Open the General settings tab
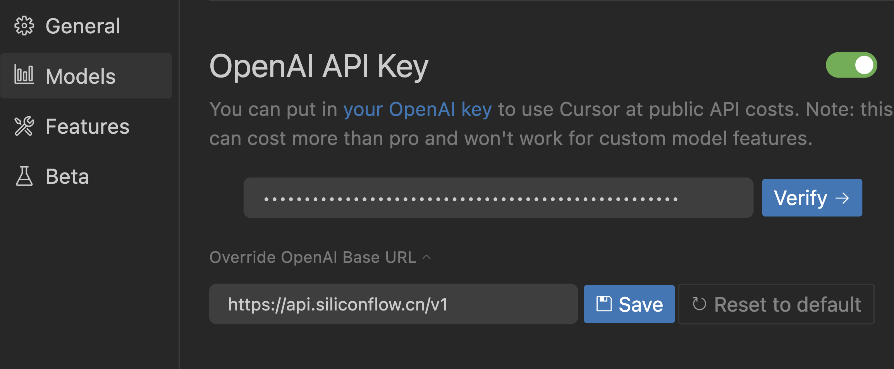894x369 pixels. (83, 26)
